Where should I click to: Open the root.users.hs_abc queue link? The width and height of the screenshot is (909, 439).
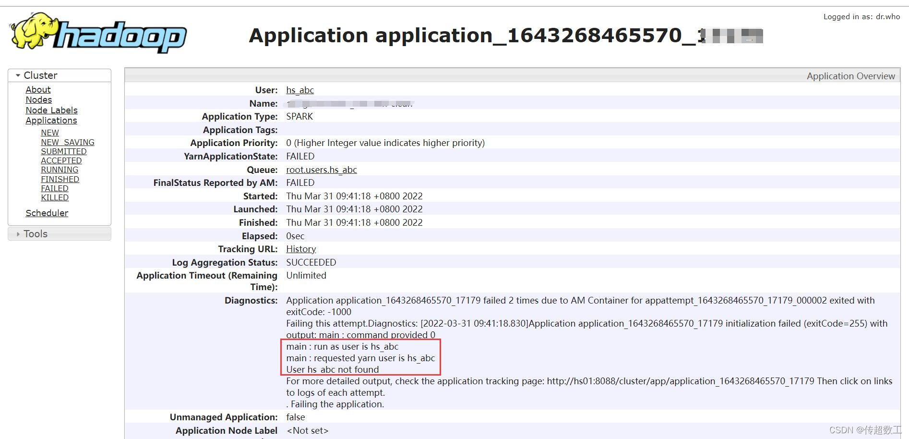(322, 170)
